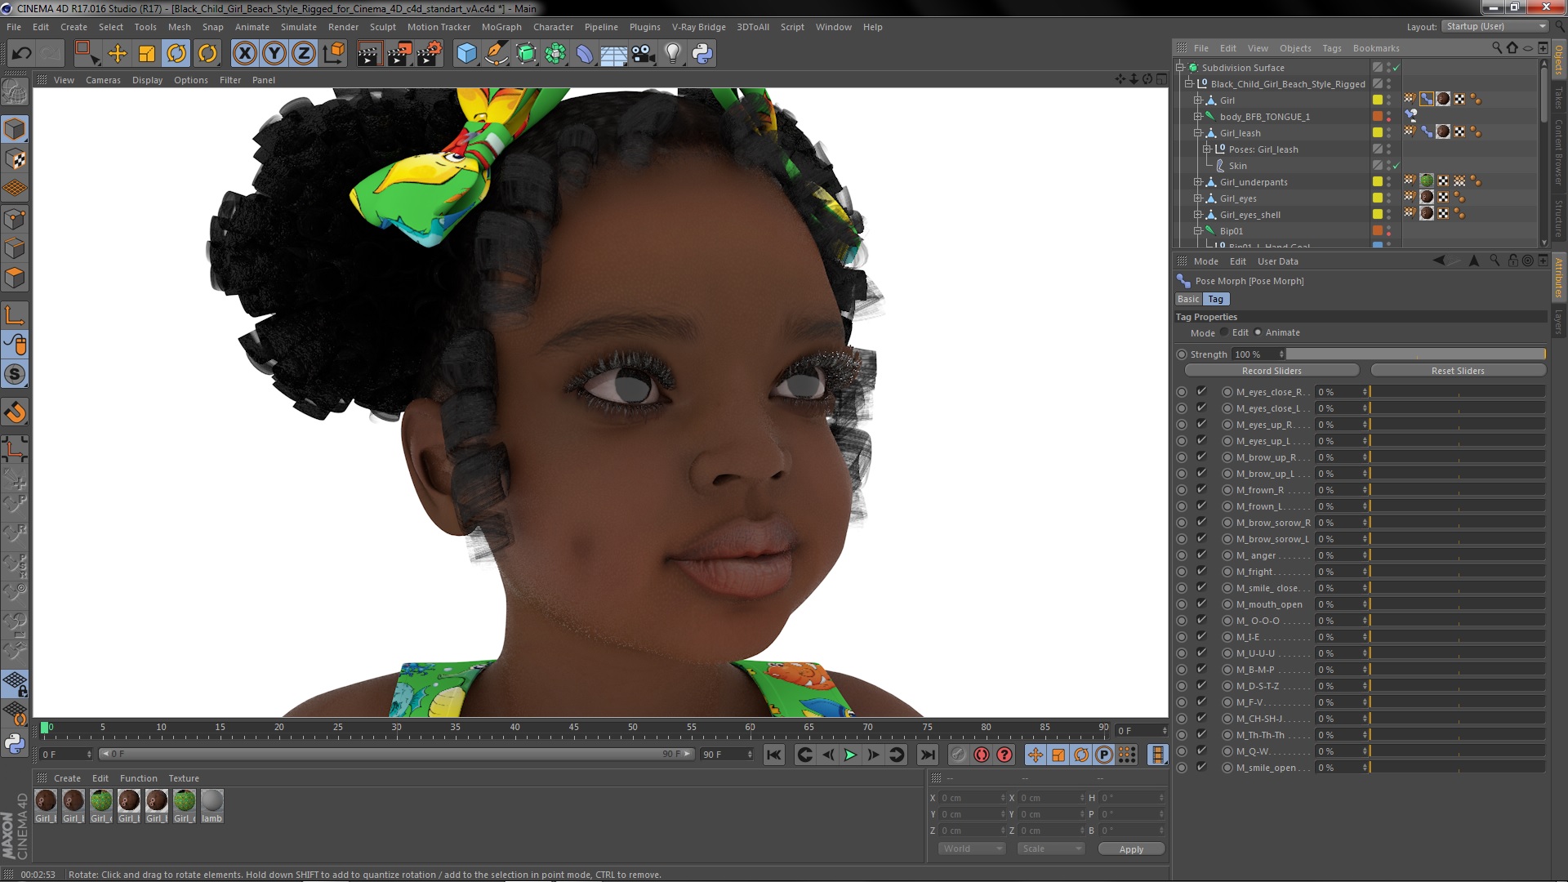This screenshot has height=882, width=1568.
Task: Toggle checkbox for M_mouth_open morph
Action: (1201, 604)
